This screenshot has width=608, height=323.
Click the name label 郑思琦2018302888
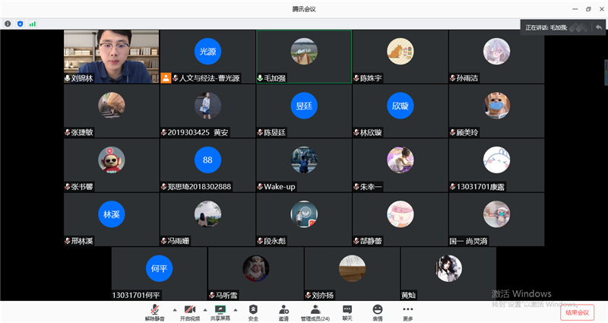pyautogui.click(x=199, y=187)
